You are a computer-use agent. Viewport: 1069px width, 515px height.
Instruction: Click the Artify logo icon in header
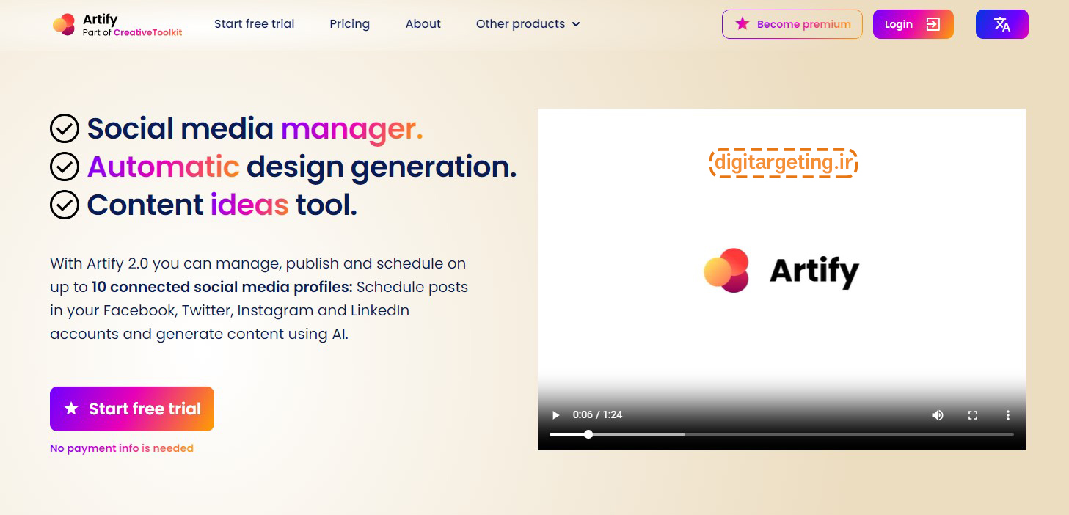pos(64,24)
